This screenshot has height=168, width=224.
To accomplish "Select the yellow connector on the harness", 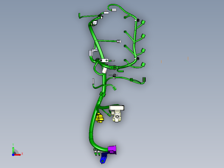I will (x=100, y=118).
